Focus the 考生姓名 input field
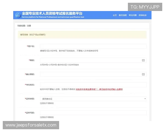This screenshot has height=132, width=165. [93, 85]
